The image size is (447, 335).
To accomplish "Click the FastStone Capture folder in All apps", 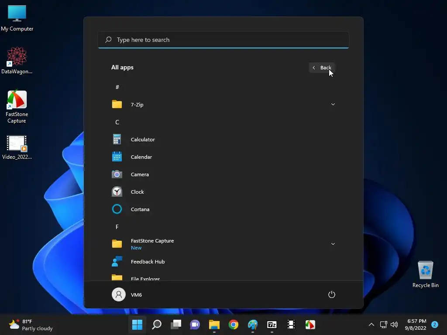I will (x=223, y=244).
